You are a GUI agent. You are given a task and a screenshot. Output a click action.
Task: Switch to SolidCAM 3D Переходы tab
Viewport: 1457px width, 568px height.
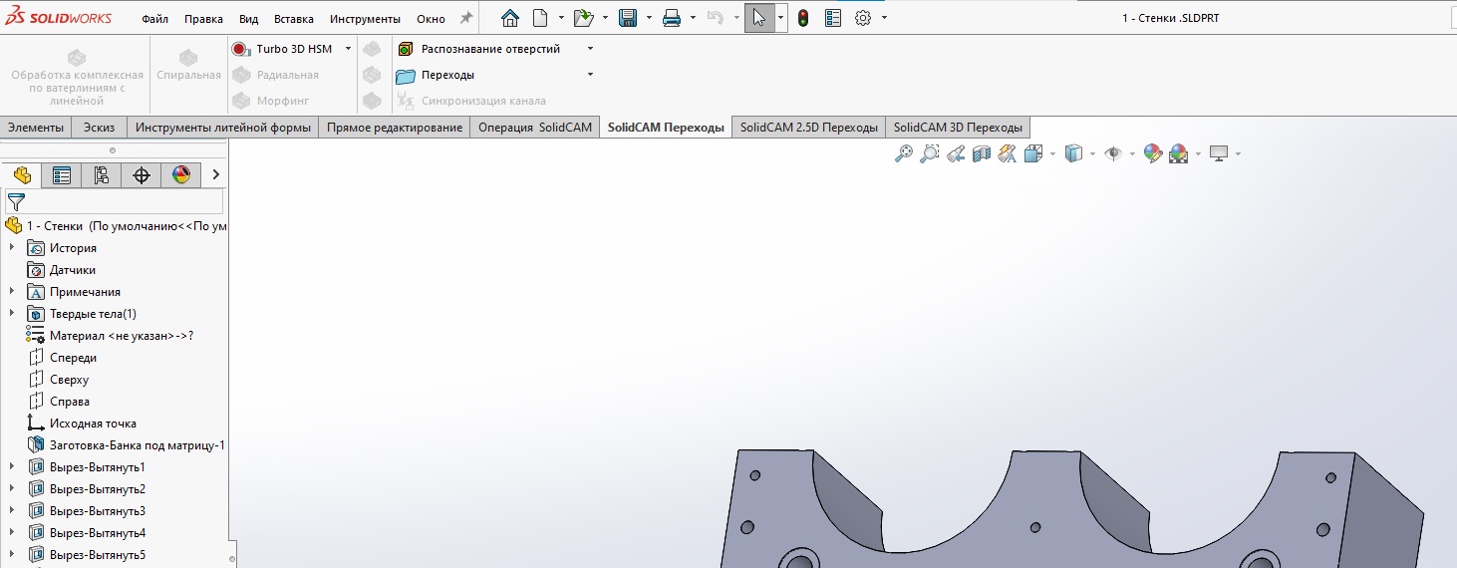coord(958,128)
